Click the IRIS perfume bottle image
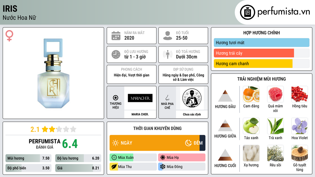 54,73
